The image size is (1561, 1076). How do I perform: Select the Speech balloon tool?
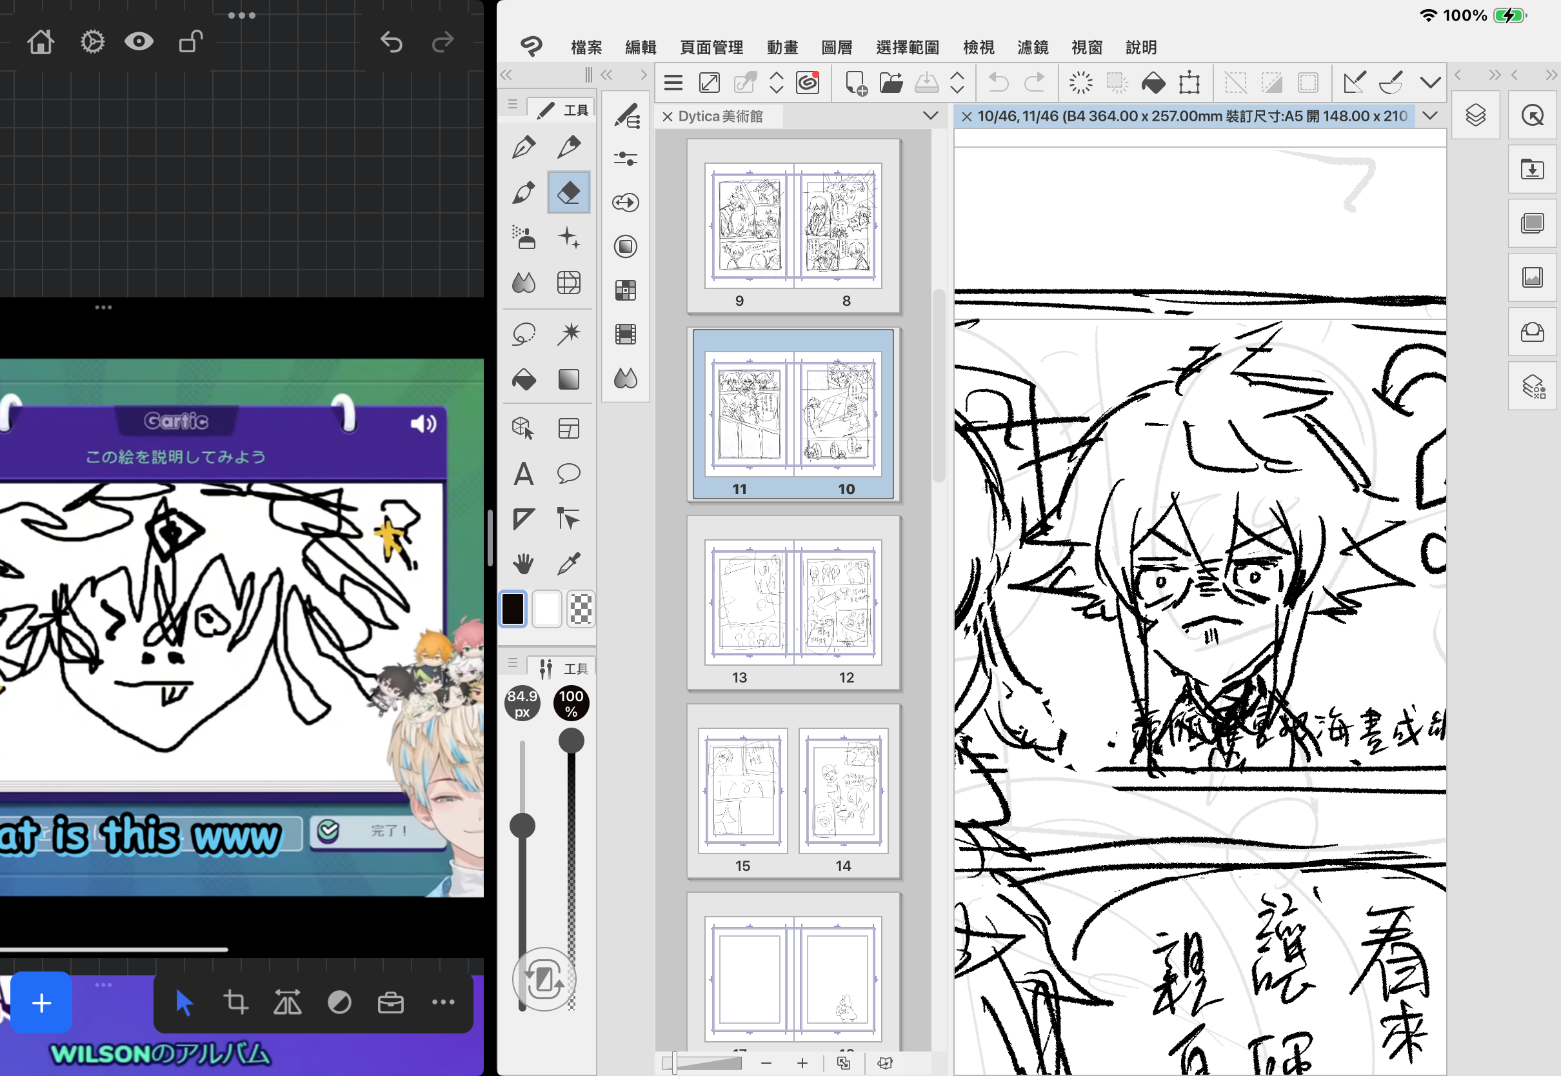pyautogui.click(x=568, y=474)
